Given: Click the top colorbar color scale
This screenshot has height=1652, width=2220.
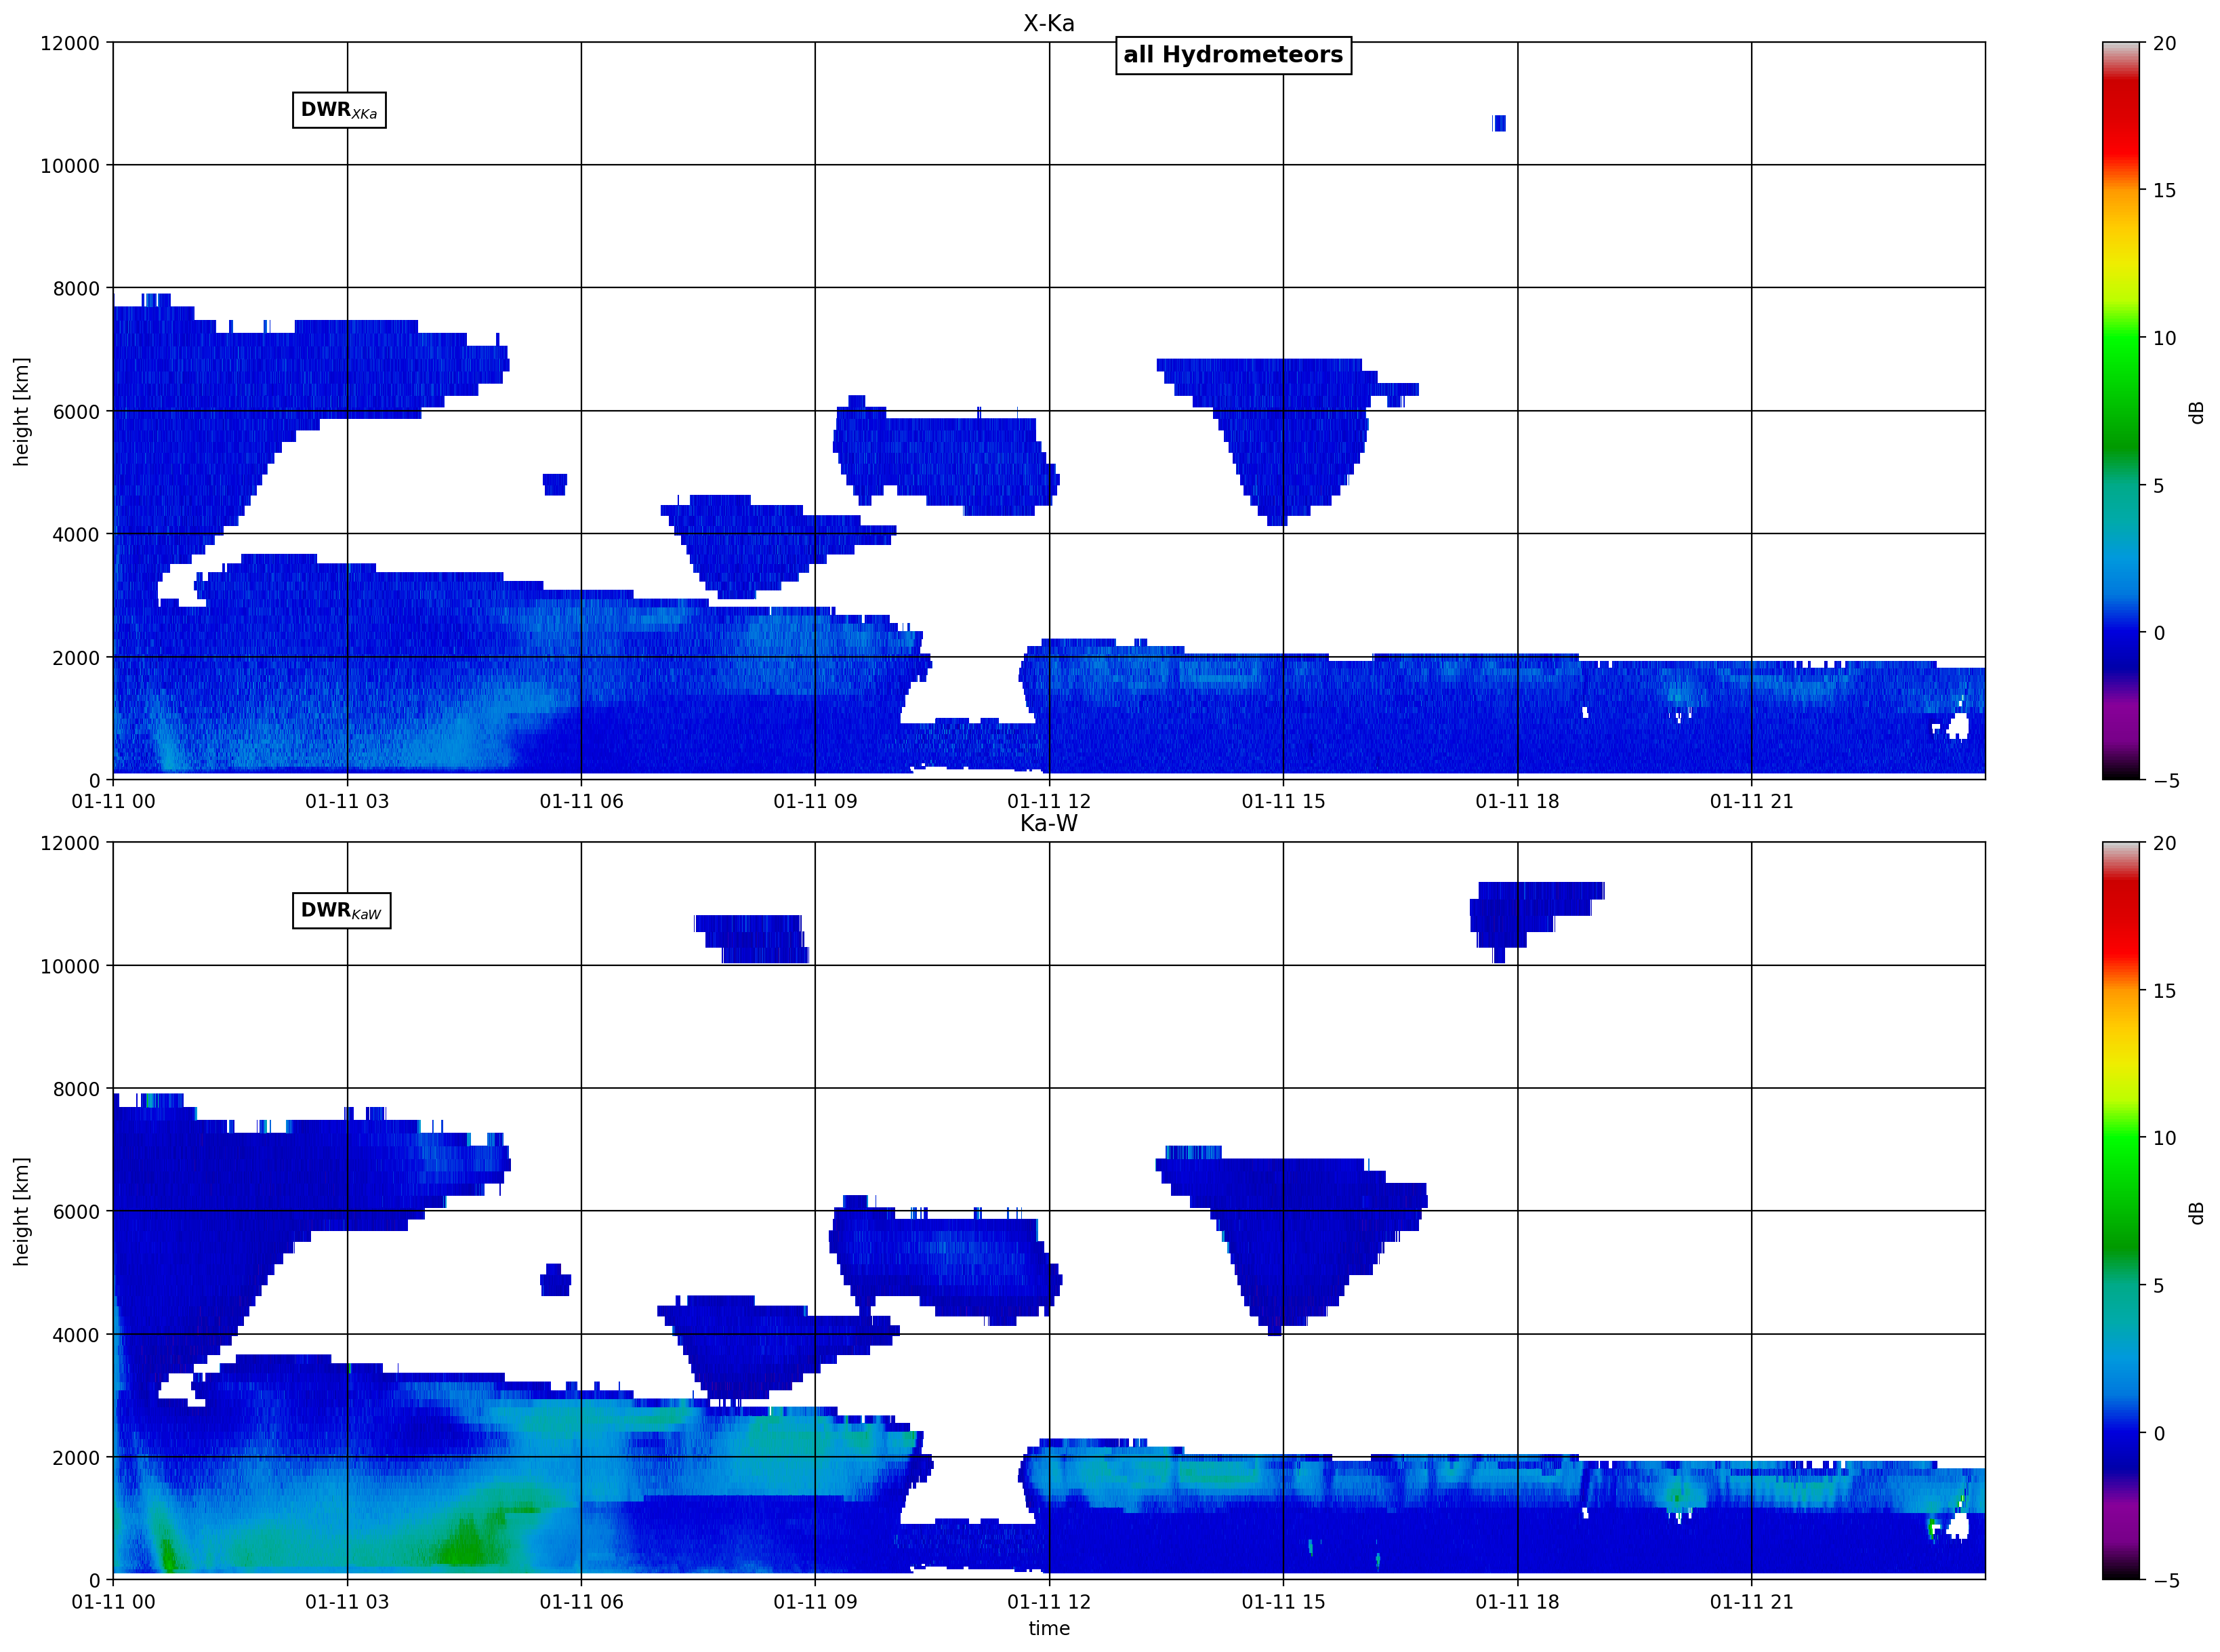Looking at the screenshot, I should (x=2121, y=411).
